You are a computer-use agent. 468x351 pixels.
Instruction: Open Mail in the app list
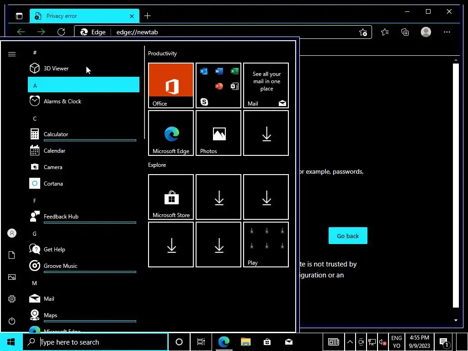click(x=84, y=298)
